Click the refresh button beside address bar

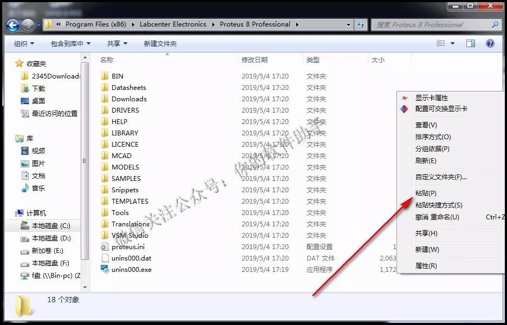tap(361, 24)
